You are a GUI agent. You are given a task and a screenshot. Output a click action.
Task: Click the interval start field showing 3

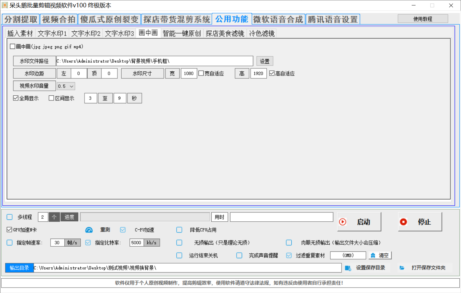[91, 98]
